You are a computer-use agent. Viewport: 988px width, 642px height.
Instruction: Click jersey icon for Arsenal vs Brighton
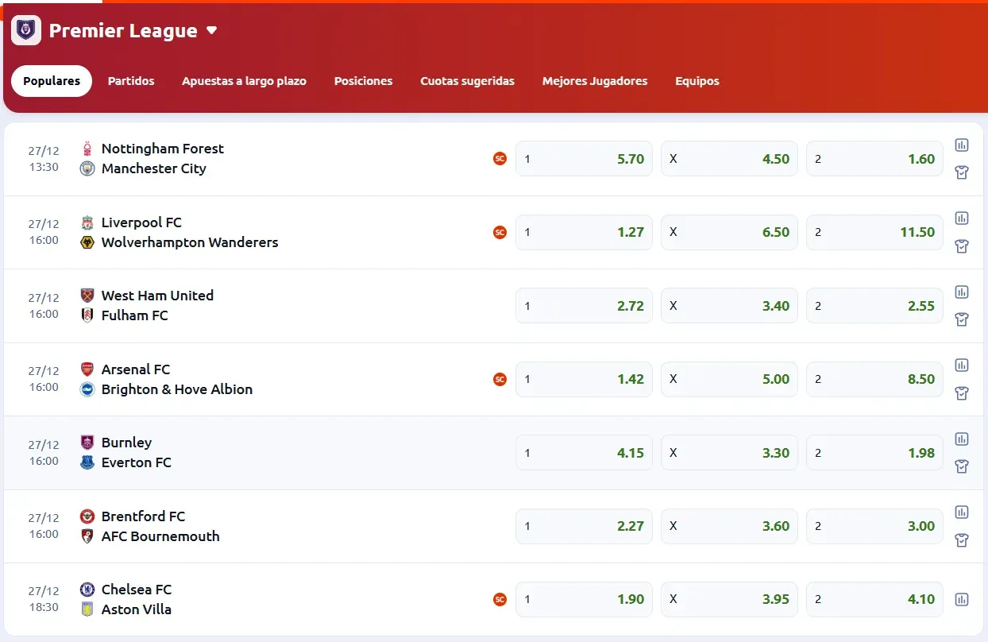coord(962,393)
